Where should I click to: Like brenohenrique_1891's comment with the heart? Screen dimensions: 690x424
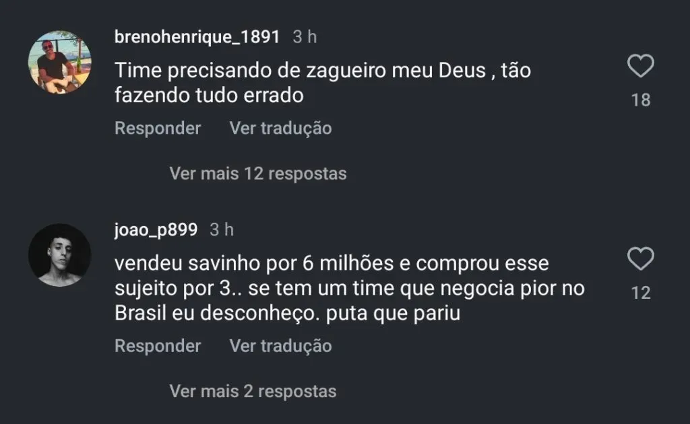pyautogui.click(x=640, y=67)
